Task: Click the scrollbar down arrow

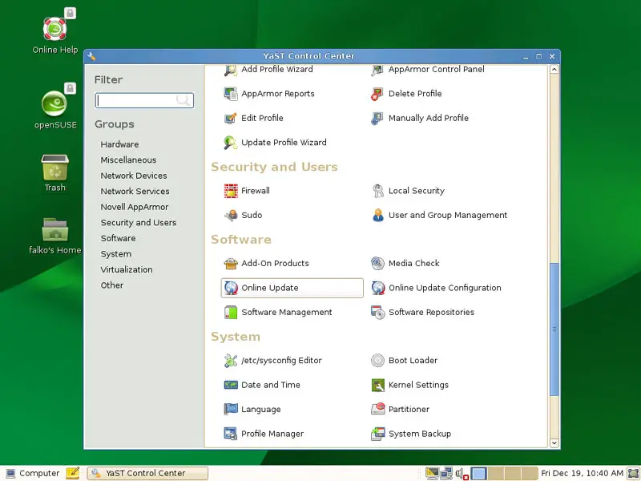Action: click(x=554, y=443)
